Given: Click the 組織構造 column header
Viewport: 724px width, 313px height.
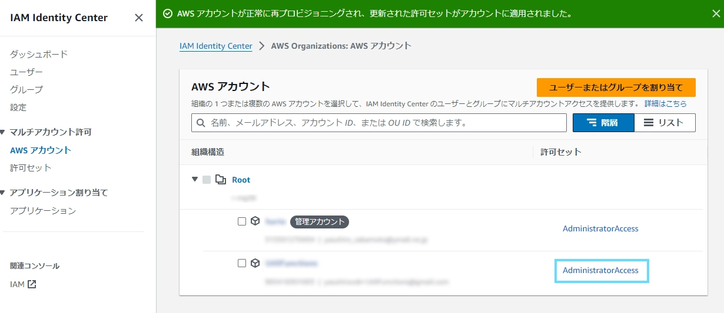Looking at the screenshot, I should [208, 152].
